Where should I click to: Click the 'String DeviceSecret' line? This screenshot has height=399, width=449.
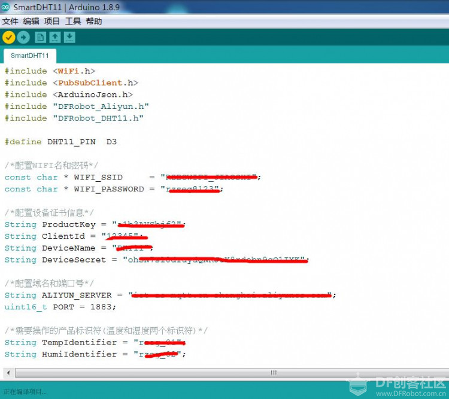[x=157, y=260]
